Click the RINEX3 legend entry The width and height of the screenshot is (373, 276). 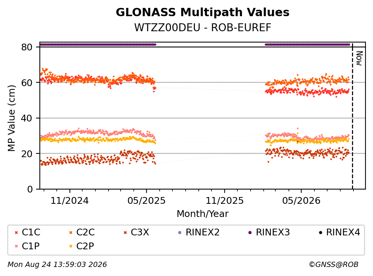269,232
